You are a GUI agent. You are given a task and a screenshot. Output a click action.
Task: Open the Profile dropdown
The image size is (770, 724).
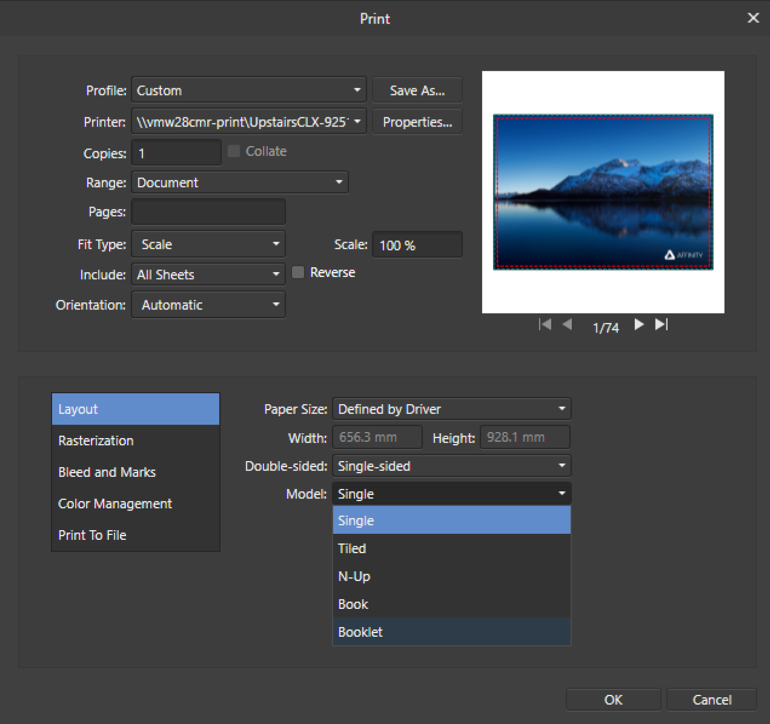(x=248, y=90)
